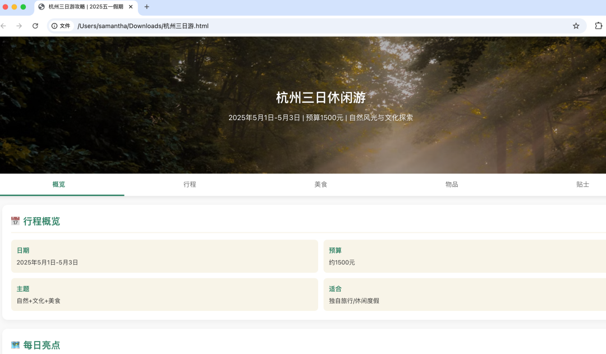
Task: Click the browser forward arrow
Action: click(x=19, y=26)
